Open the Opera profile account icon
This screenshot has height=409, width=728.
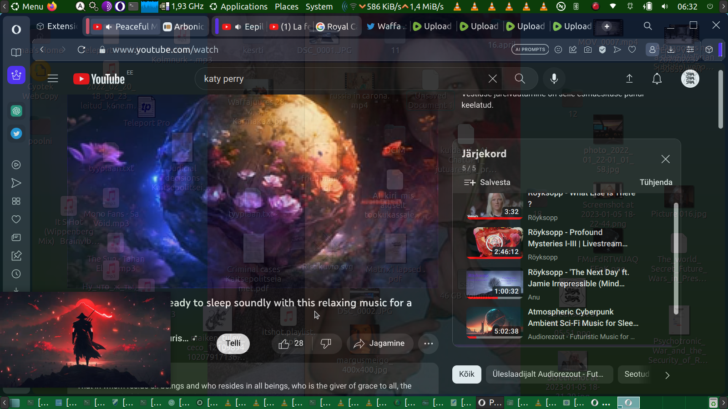(x=652, y=50)
